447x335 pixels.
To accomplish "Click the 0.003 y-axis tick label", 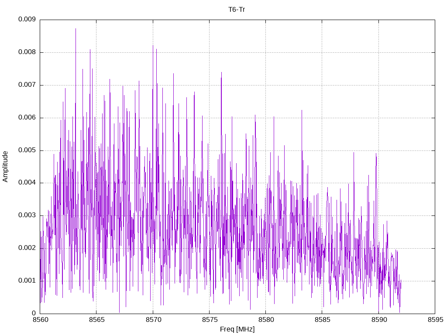I will pos(27,215).
